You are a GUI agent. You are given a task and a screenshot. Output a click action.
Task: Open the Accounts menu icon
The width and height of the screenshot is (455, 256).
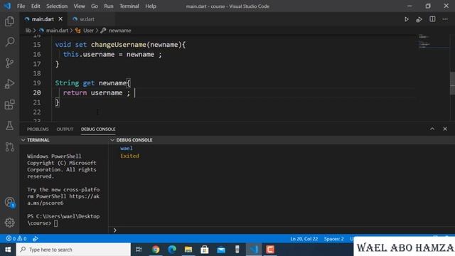9,202
